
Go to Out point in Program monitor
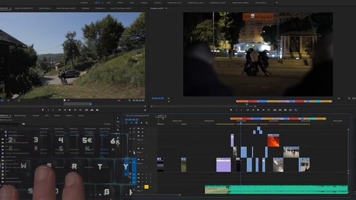coord(268,110)
